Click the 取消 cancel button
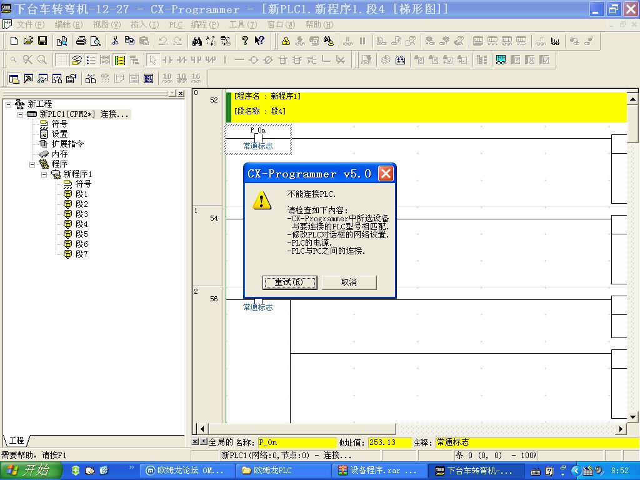The width and height of the screenshot is (640, 480). (x=349, y=282)
